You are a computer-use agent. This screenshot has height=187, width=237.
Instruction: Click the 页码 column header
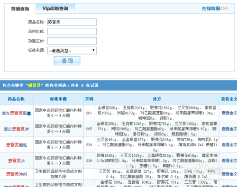tap(89, 99)
